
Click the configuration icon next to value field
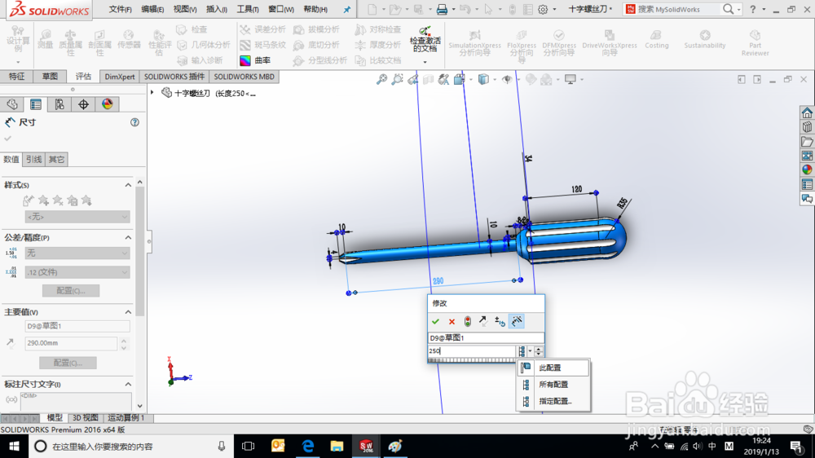522,351
